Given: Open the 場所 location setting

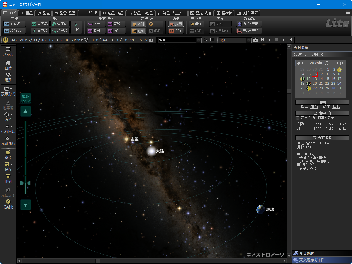Looking at the screenshot, I should (x=8, y=77).
